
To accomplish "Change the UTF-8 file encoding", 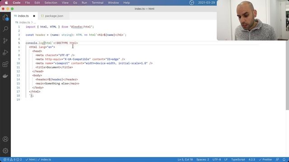I will tap(217, 160).
